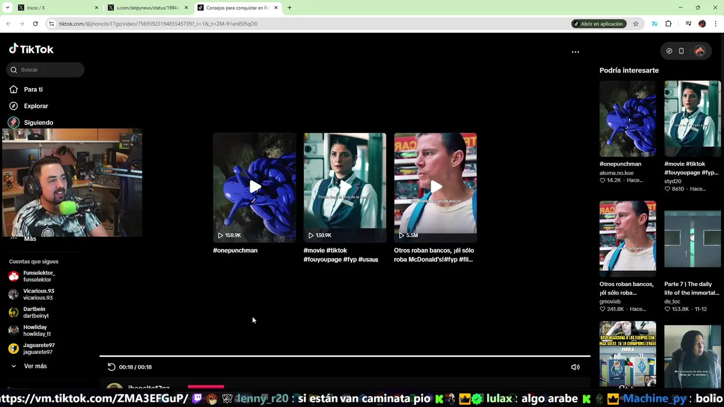Open the immortal life Parte 7 thumbnail
Viewport: 724px width, 407px height.
point(692,239)
